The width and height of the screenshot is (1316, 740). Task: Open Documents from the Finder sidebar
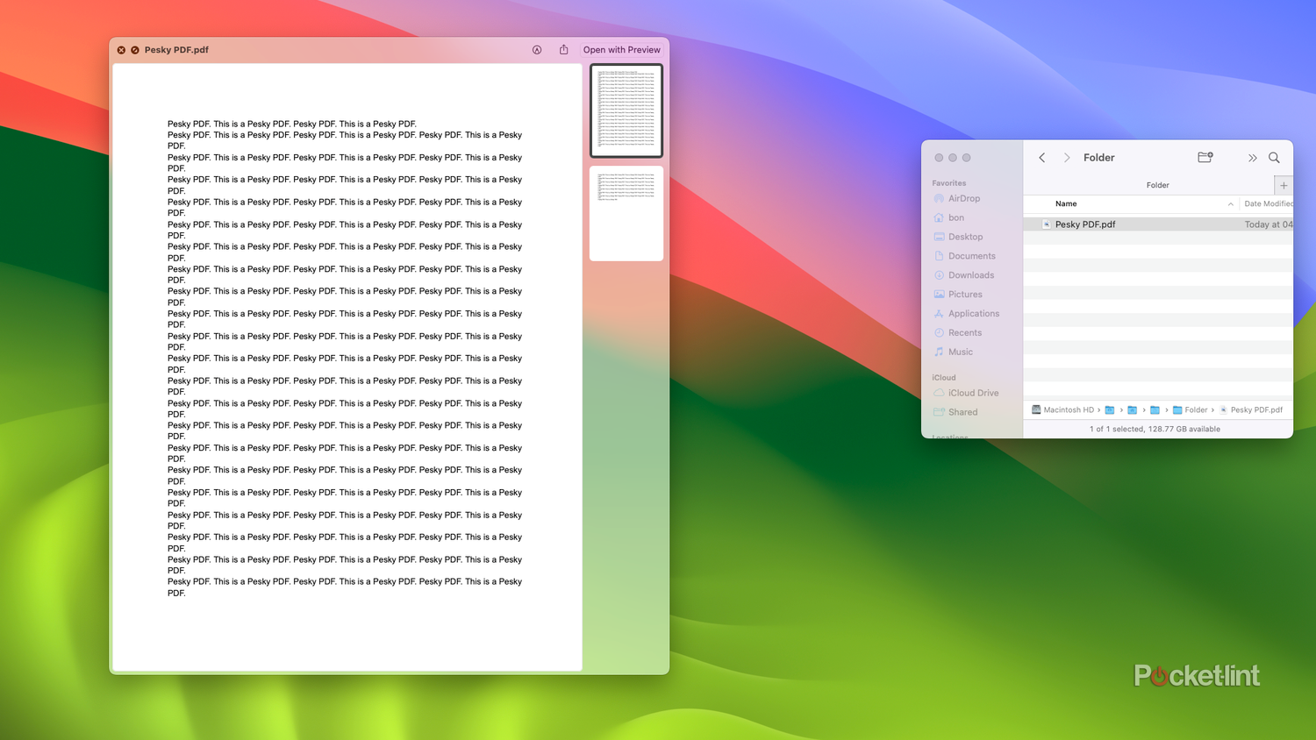(964, 256)
